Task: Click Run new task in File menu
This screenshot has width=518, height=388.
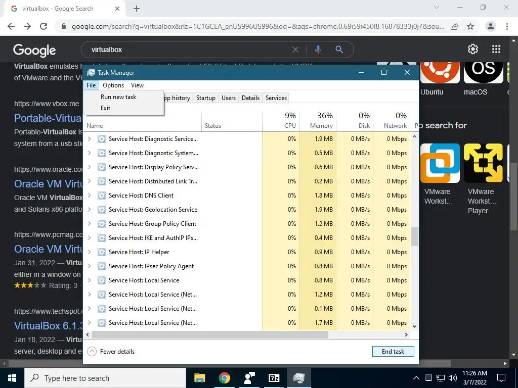Action: tap(118, 96)
